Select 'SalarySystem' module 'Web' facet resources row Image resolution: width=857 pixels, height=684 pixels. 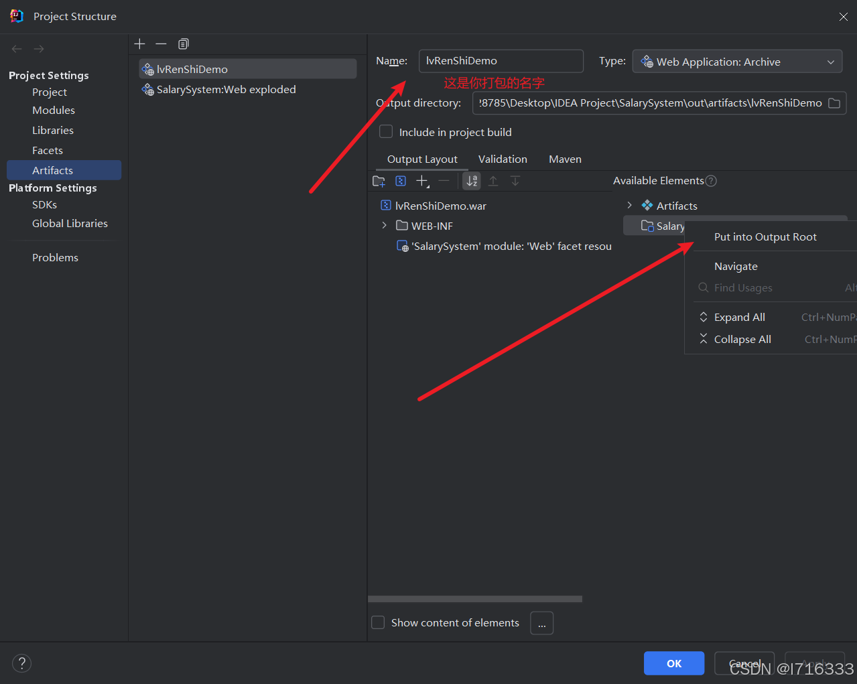(504, 247)
